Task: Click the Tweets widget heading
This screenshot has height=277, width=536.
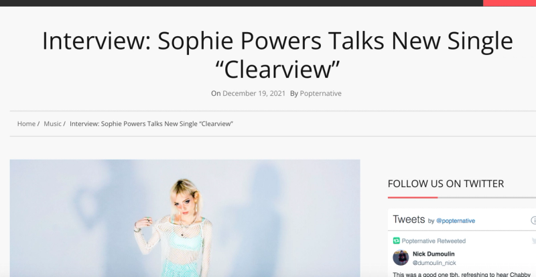Action: [x=409, y=219]
